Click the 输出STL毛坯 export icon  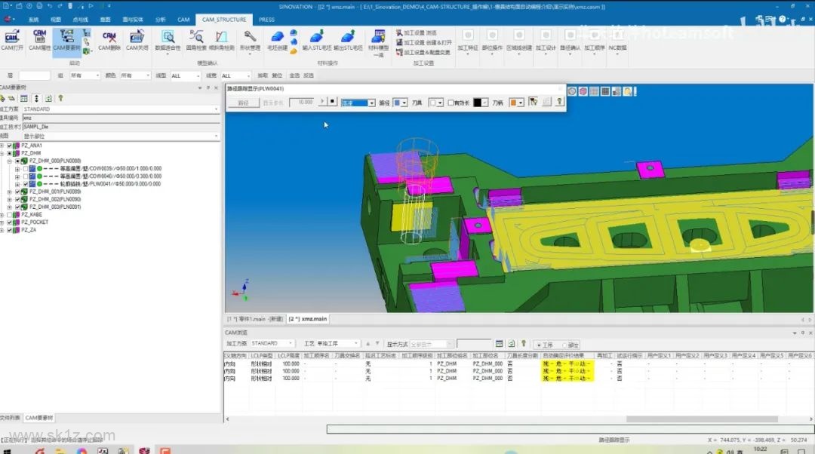coord(348,39)
